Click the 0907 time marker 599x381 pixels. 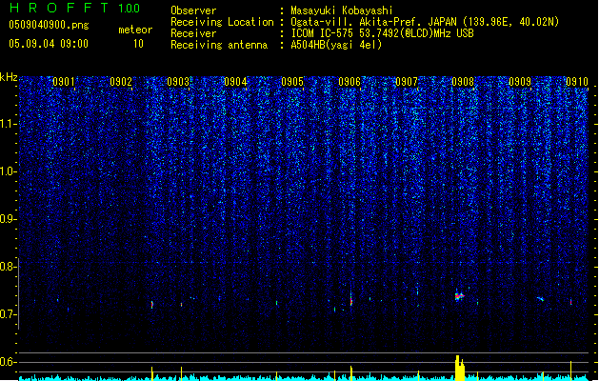(x=407, y=82)
